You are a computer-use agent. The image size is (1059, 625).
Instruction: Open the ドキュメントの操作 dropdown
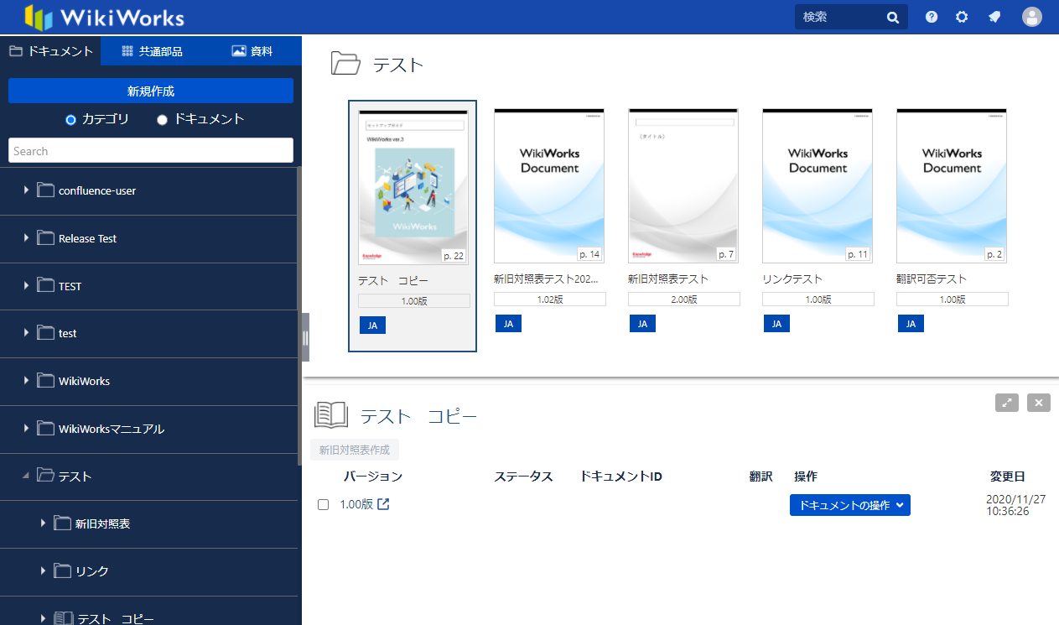tap(849, 505)
